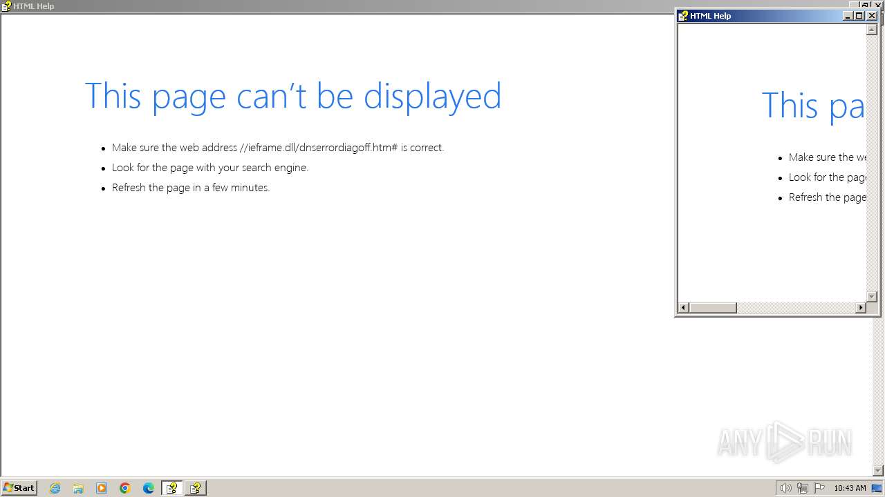This screenshot has height=497, width=885.
Task: Launch Google Chrome from the taskbar
Action: point(125,488)
